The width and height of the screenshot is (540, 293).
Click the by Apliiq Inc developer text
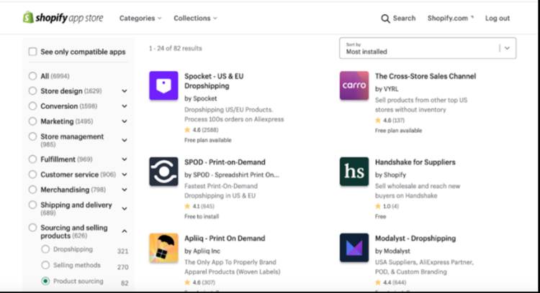[202, 251]
